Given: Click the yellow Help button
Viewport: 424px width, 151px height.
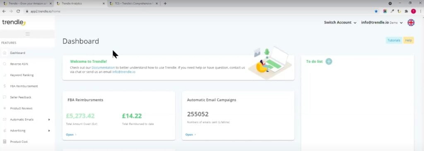Looking at the screenshot, I should click(408, 41).
